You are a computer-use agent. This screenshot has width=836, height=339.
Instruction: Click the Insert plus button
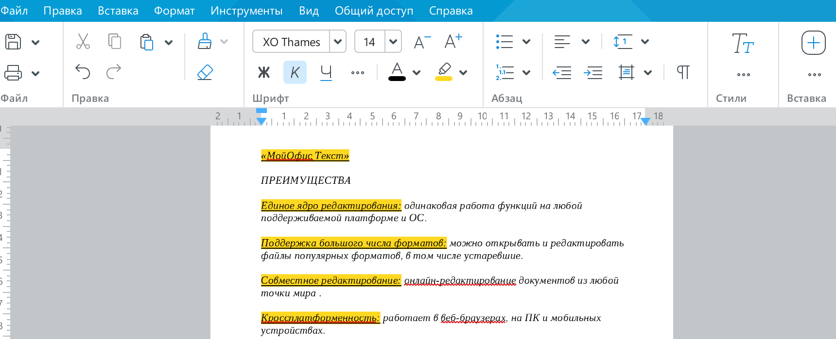tap(813, 43)
